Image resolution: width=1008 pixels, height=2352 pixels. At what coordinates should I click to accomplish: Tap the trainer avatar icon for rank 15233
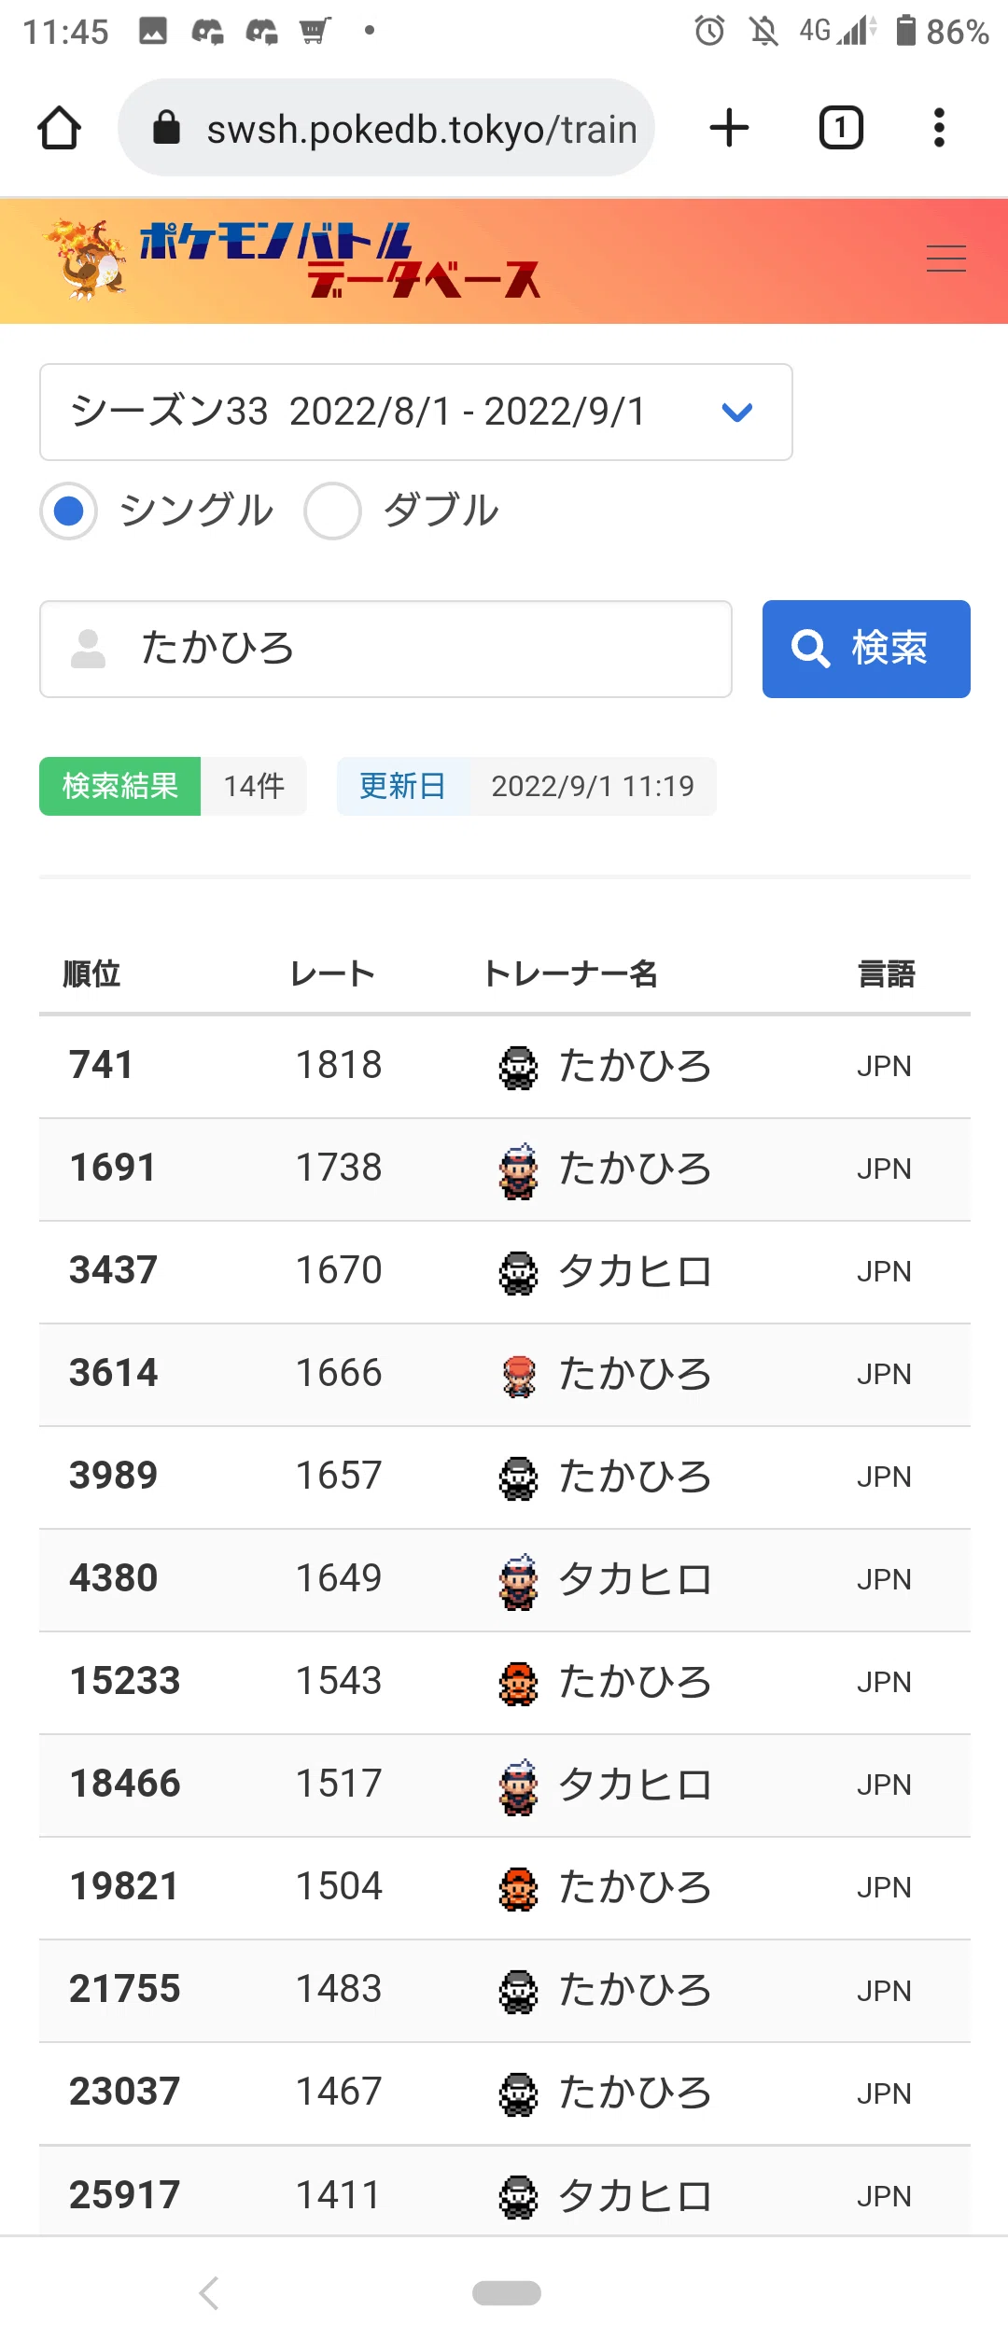pos(518,1683)
